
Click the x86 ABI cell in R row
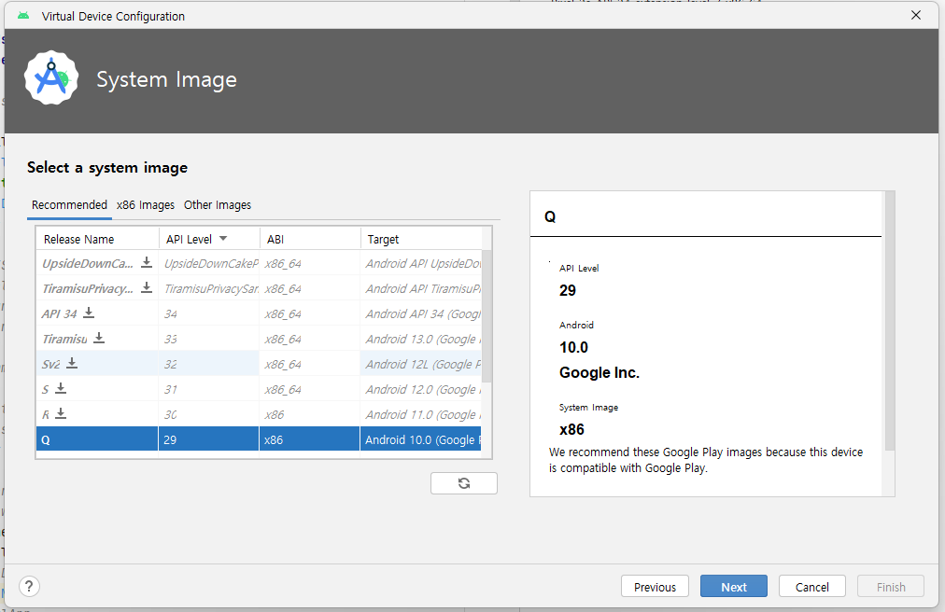(310, 414)
